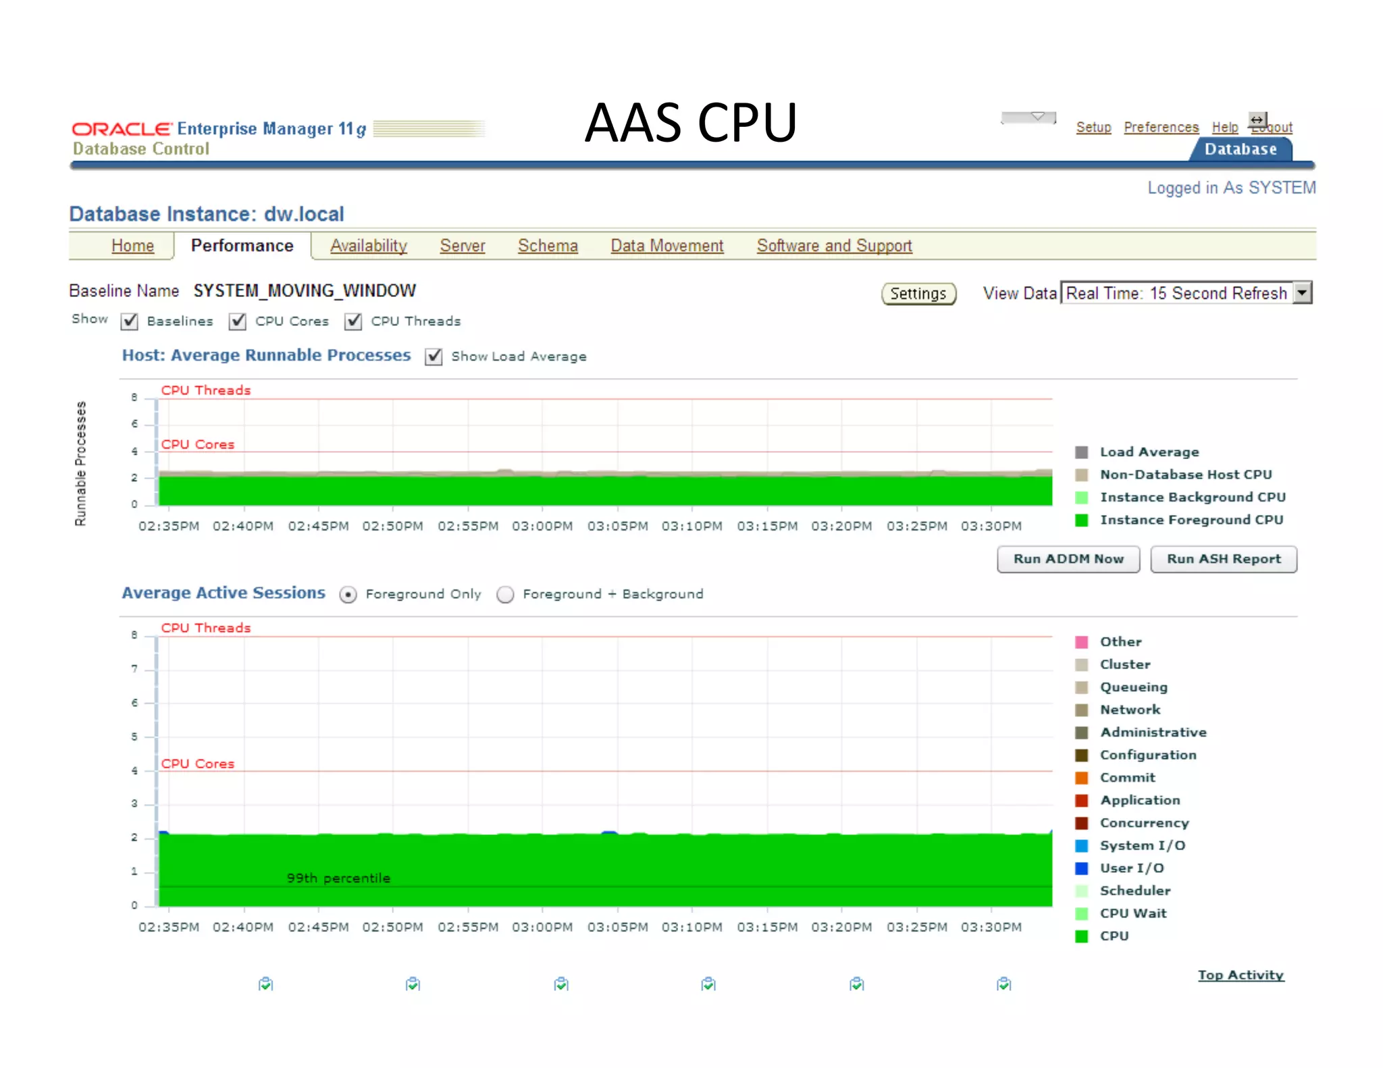Click the Non-Database Host CPU legend swatch

click(x=1082, y=475)
